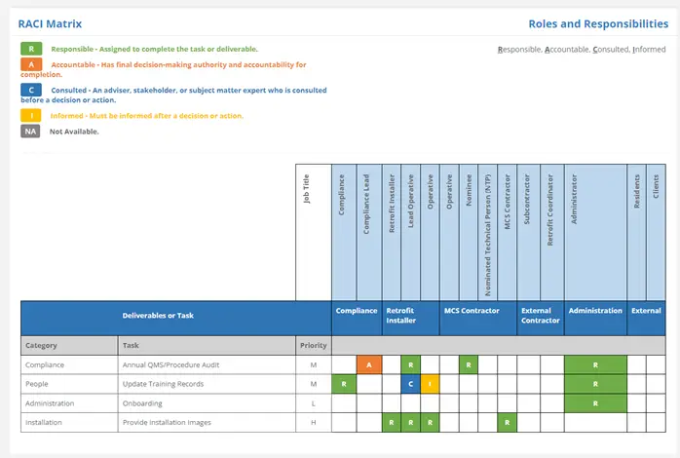Select the Retrofit Coordinator column header
The width and height of the screenshot is (680, 458).
point(552,232)
